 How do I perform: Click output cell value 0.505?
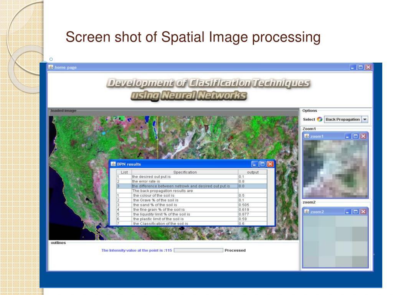(253, 205)
